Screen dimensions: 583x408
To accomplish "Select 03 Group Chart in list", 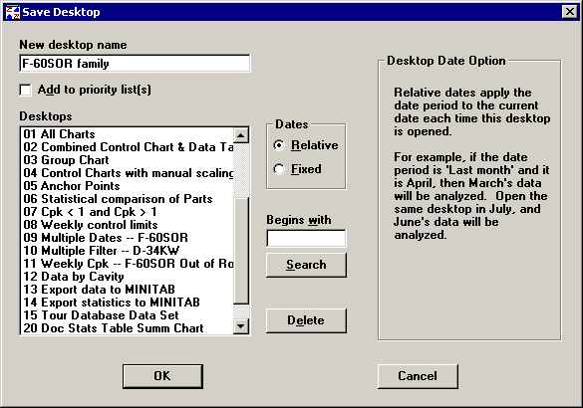I will coord(128,160).
